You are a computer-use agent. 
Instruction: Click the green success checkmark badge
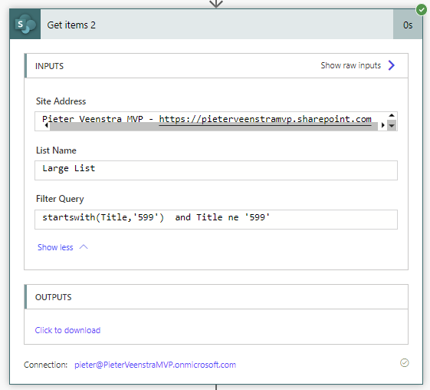(x=422, y=10)
